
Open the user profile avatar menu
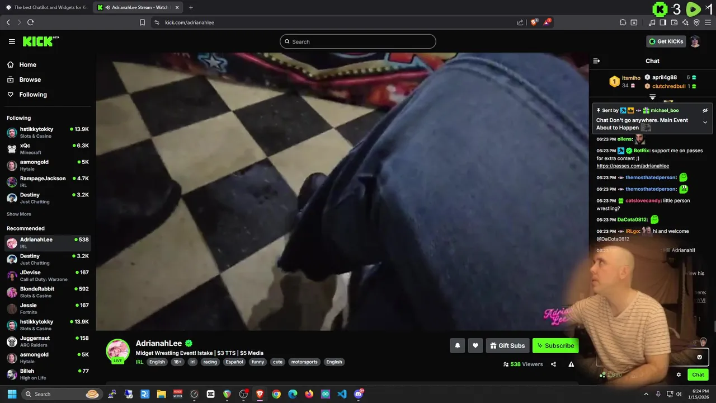click(695, 41)
